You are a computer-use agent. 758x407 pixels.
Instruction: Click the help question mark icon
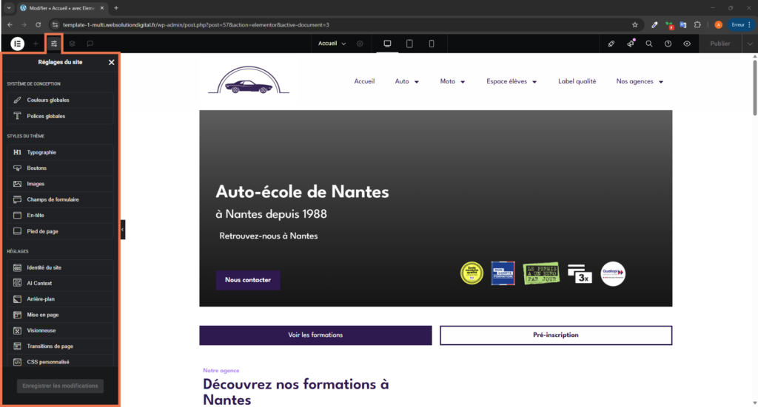[x=668, y=44]
